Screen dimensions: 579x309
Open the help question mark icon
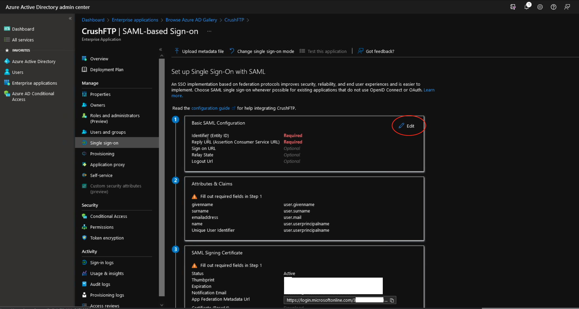[x=553, y=7]
